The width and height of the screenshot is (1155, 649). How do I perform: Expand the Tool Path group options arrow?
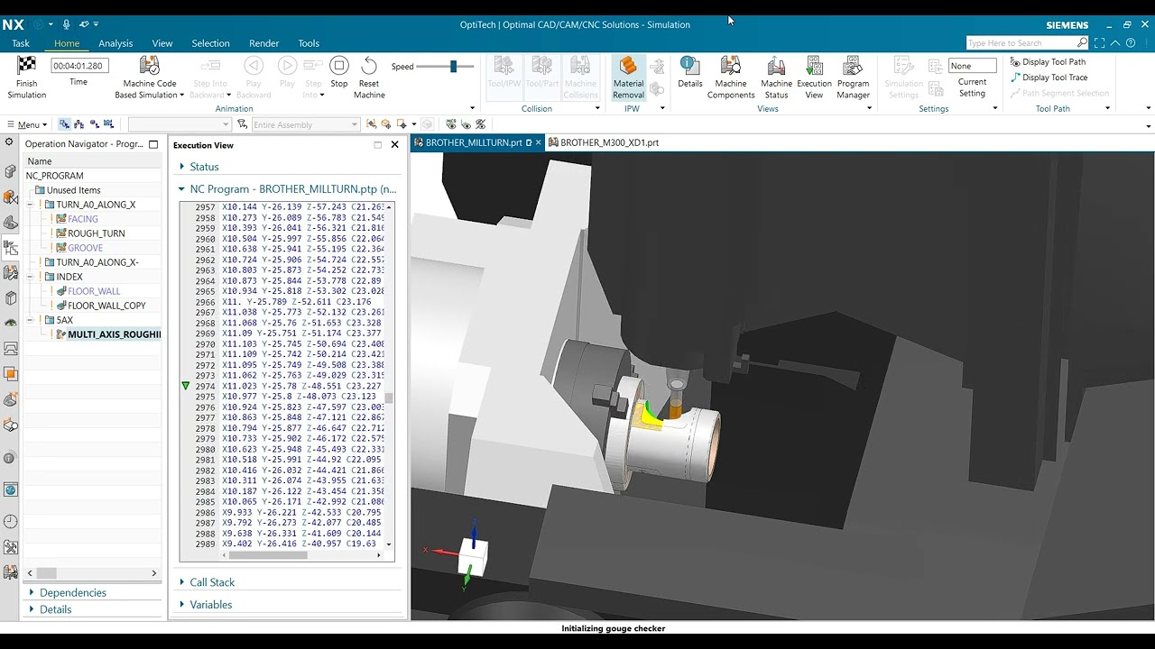tap(1107, 108)
